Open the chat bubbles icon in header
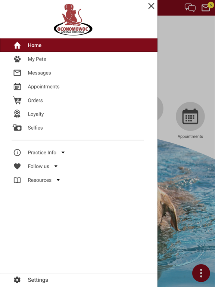The height and width of the screenshot is (287, 215). coord(190,8)
